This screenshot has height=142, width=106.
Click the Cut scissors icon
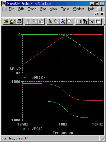pos(28,22)
